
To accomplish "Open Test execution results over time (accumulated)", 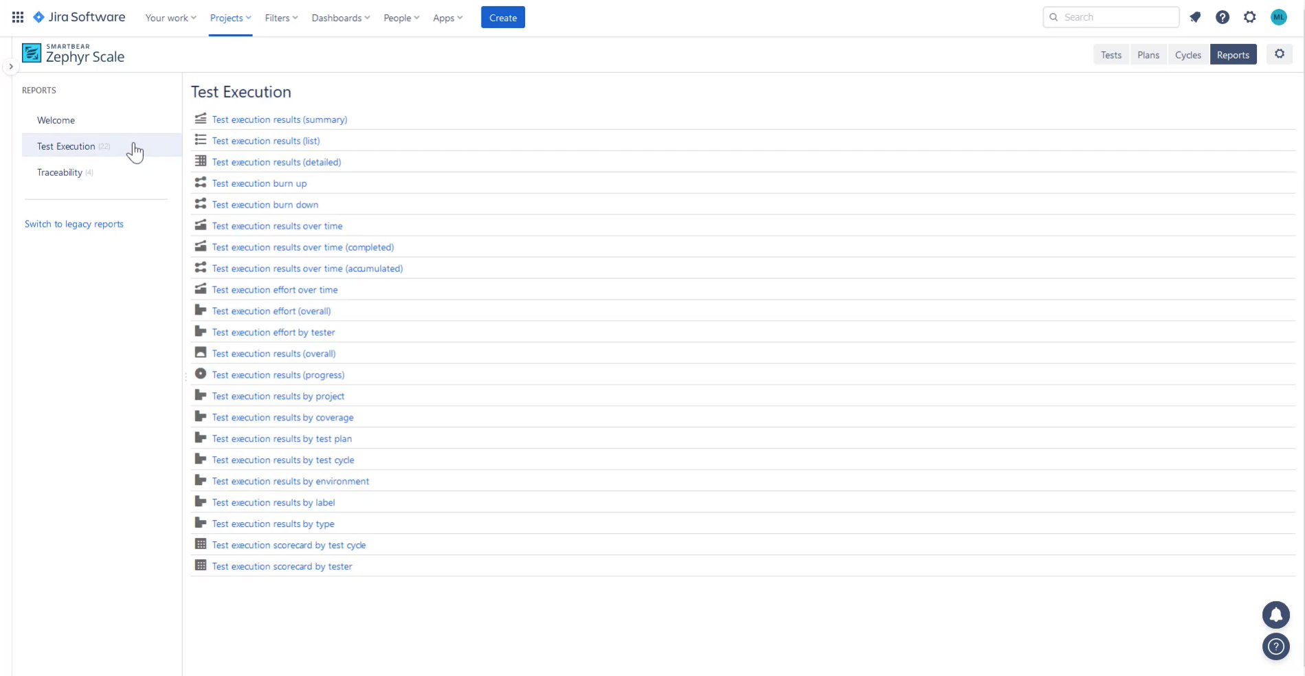I will click(308, 269).
